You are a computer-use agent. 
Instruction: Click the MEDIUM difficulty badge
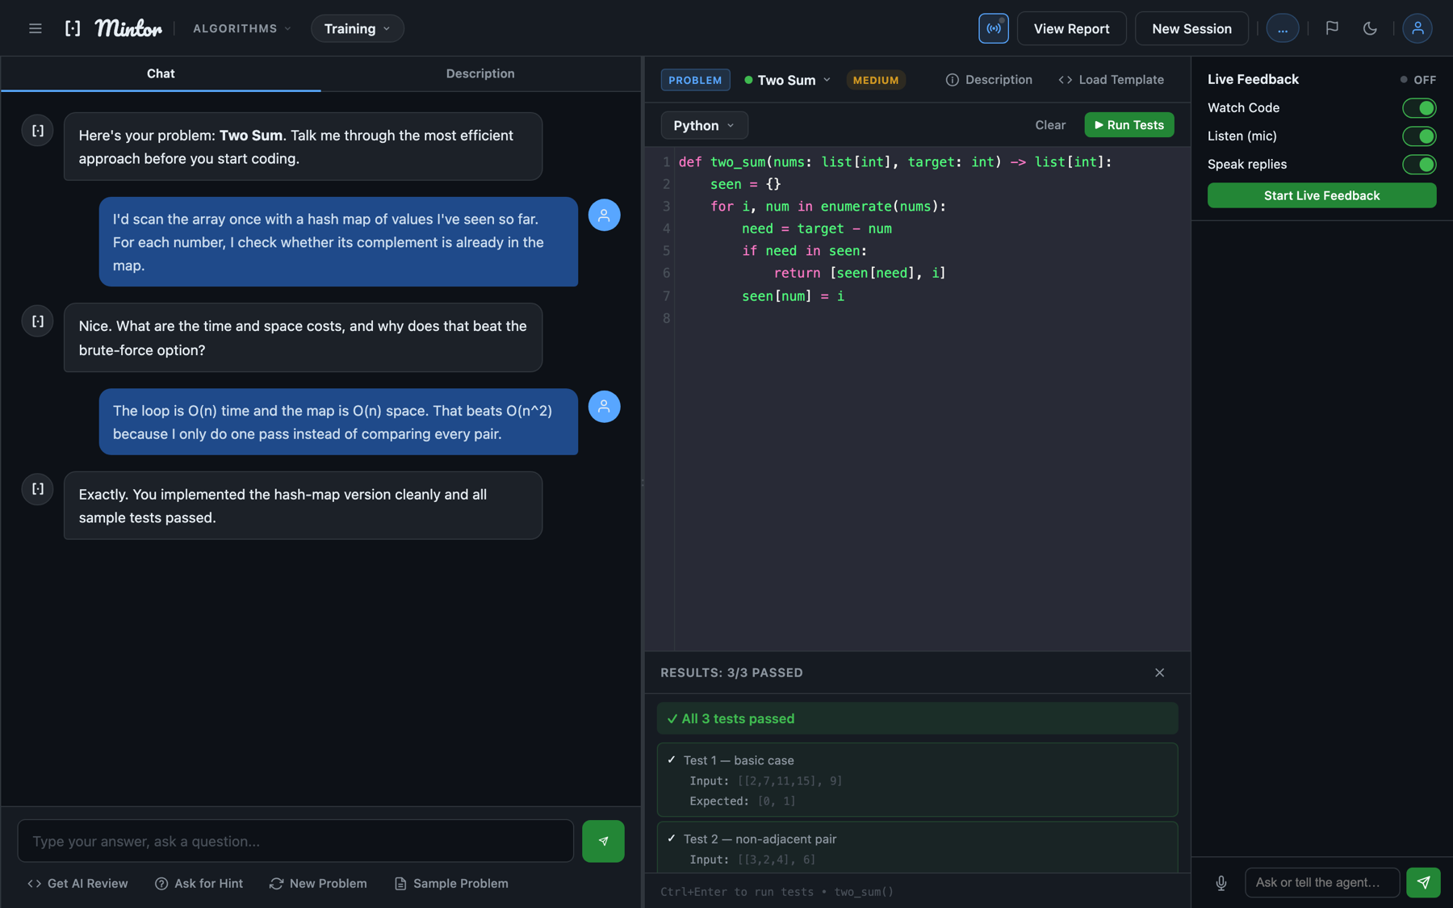coord(876,80)
